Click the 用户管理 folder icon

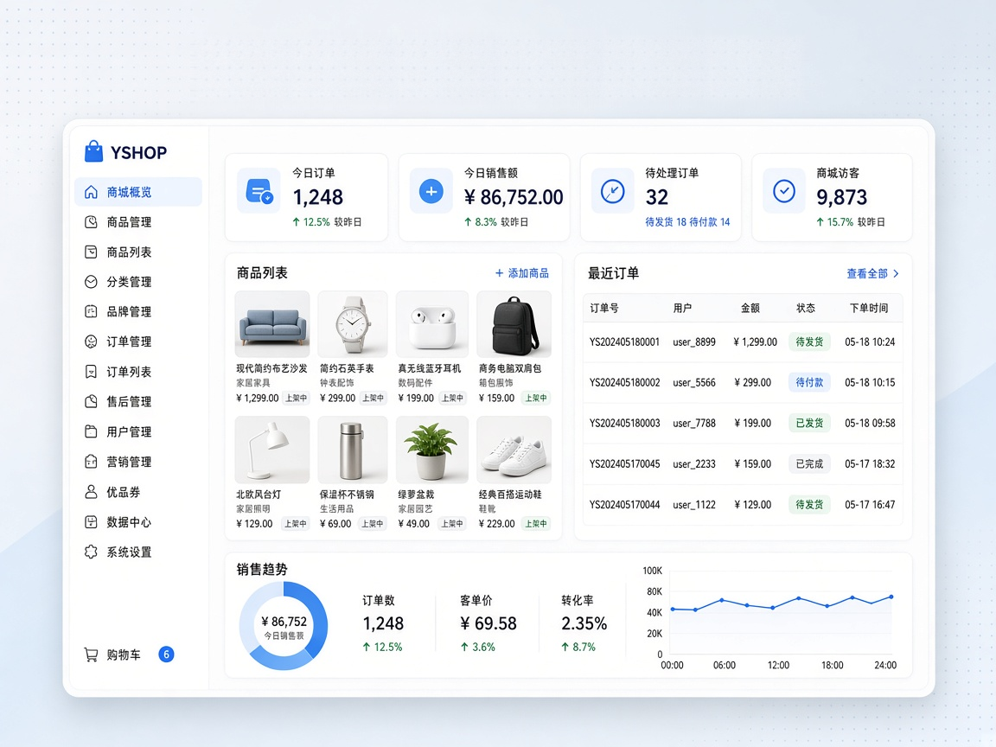[x=91, y=431]
